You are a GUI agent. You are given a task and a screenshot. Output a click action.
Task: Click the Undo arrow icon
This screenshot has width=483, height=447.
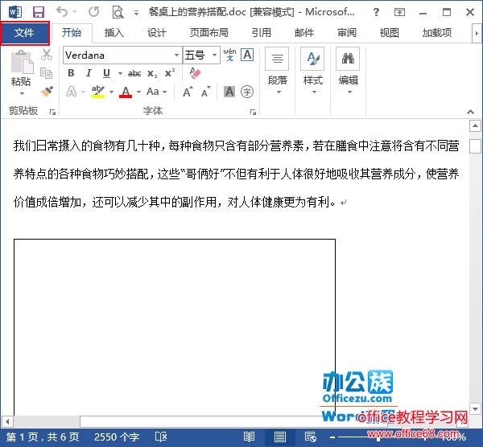tap(62, 12)
